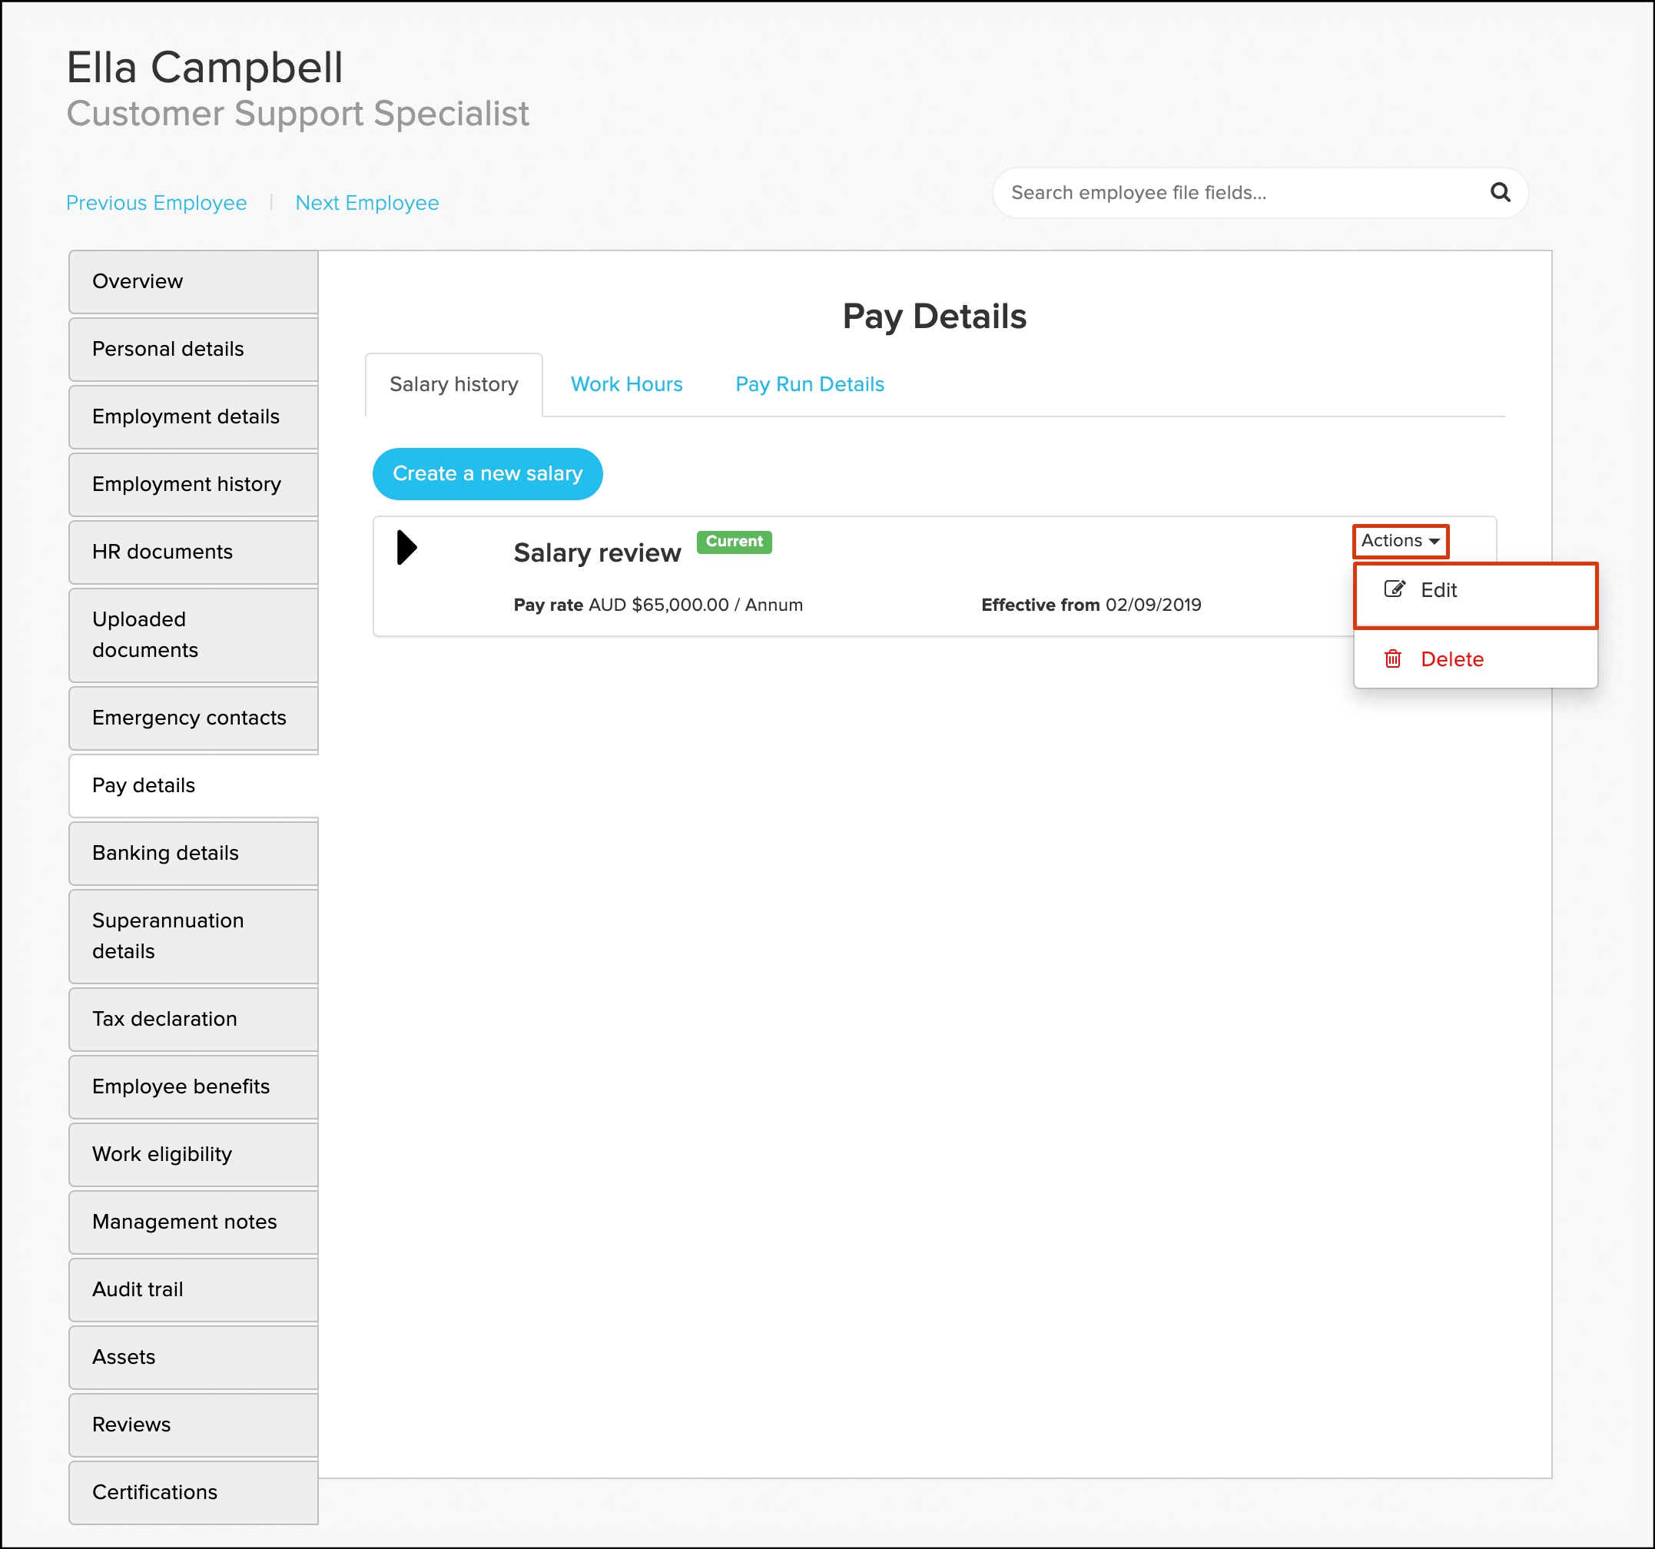This screenshot has height=1549, width=1655.
Task: Choose Delete from the Actions menu
Action: [x=1451, y=658]
